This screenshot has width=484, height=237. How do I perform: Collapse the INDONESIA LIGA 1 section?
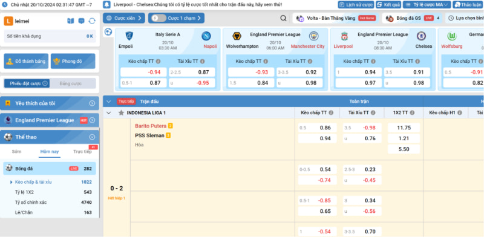pos(108,113)
